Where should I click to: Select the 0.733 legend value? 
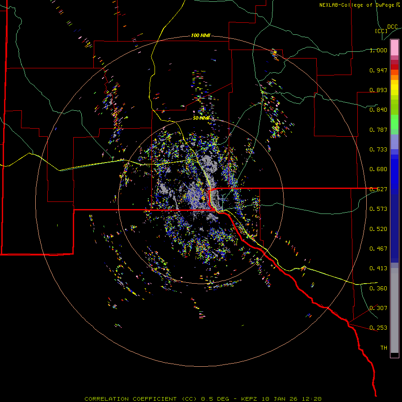[378, 150]
